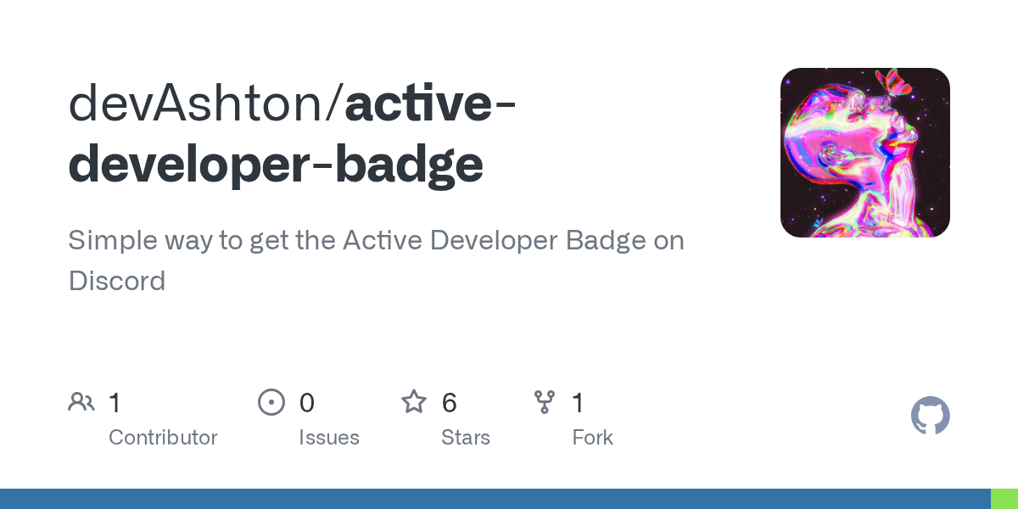Image resolution: width=1018 pixels, height=509 pixels.
Task: Click the stars count number 6
Action: (449, 403)
